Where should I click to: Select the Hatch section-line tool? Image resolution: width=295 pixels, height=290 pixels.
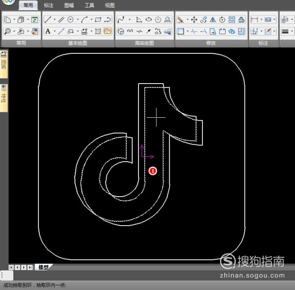click(x=98, y=31)
